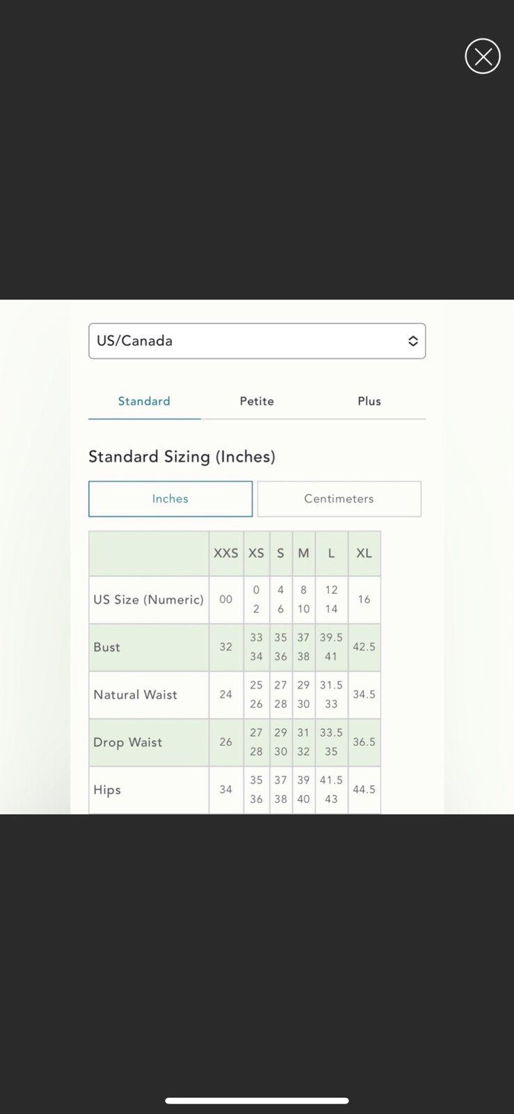
Task: Click the dropdown arrows on region selector
Action: tap(412, 341)
